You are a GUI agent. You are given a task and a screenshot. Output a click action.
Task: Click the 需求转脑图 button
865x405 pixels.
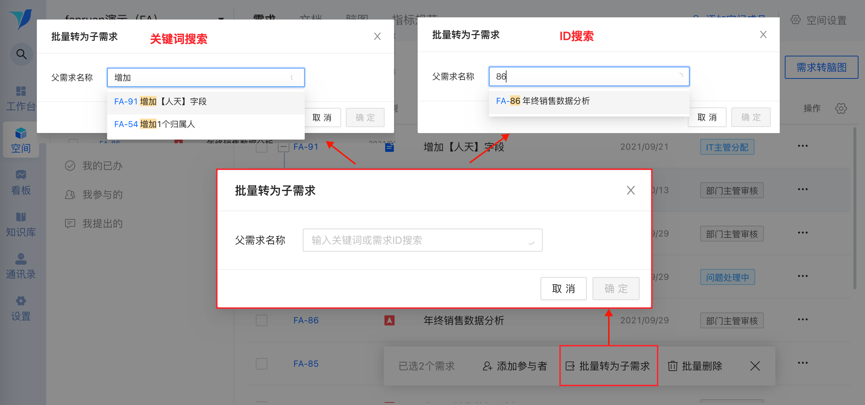coord(821,67)
